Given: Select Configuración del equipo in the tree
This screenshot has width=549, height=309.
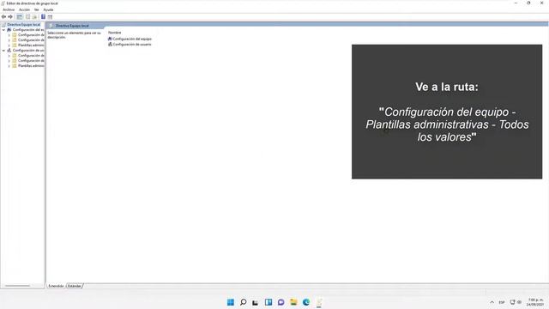Looking at the screenshot, I should 28,30.
